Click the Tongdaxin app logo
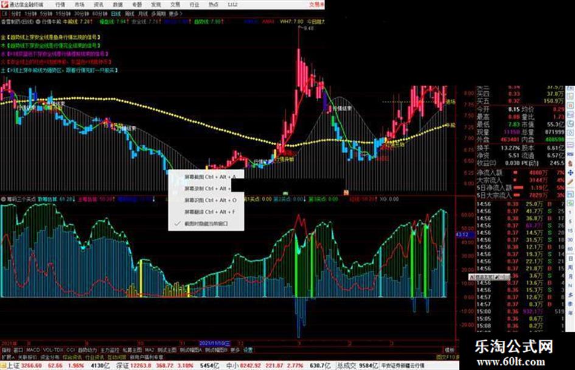The height and width of the screenshot is (370, 575). coord(4,4)
